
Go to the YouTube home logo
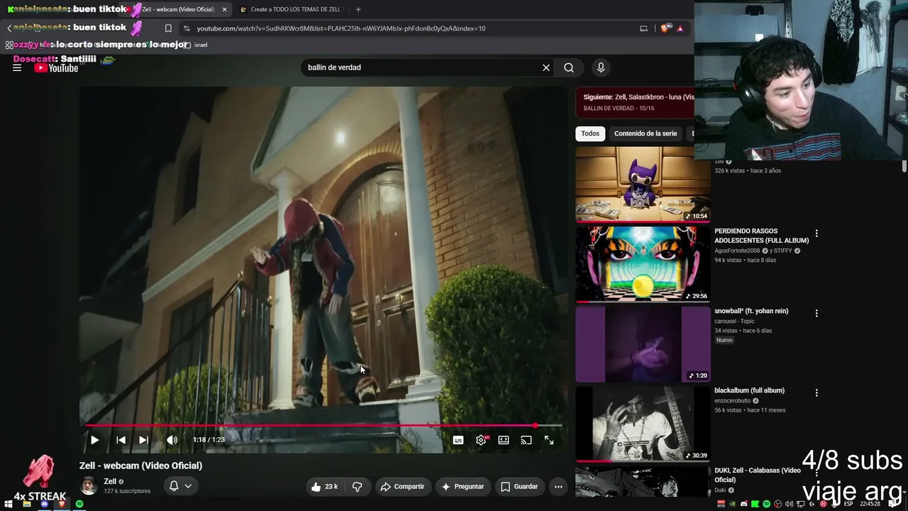pos(56,68)
